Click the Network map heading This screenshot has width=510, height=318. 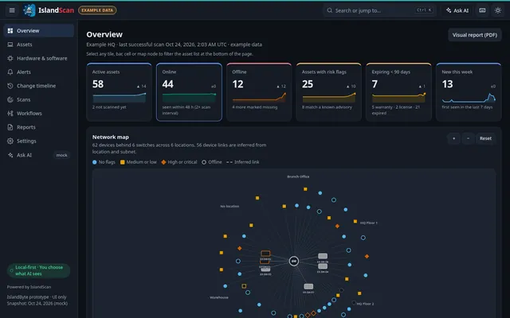(111, 137)
